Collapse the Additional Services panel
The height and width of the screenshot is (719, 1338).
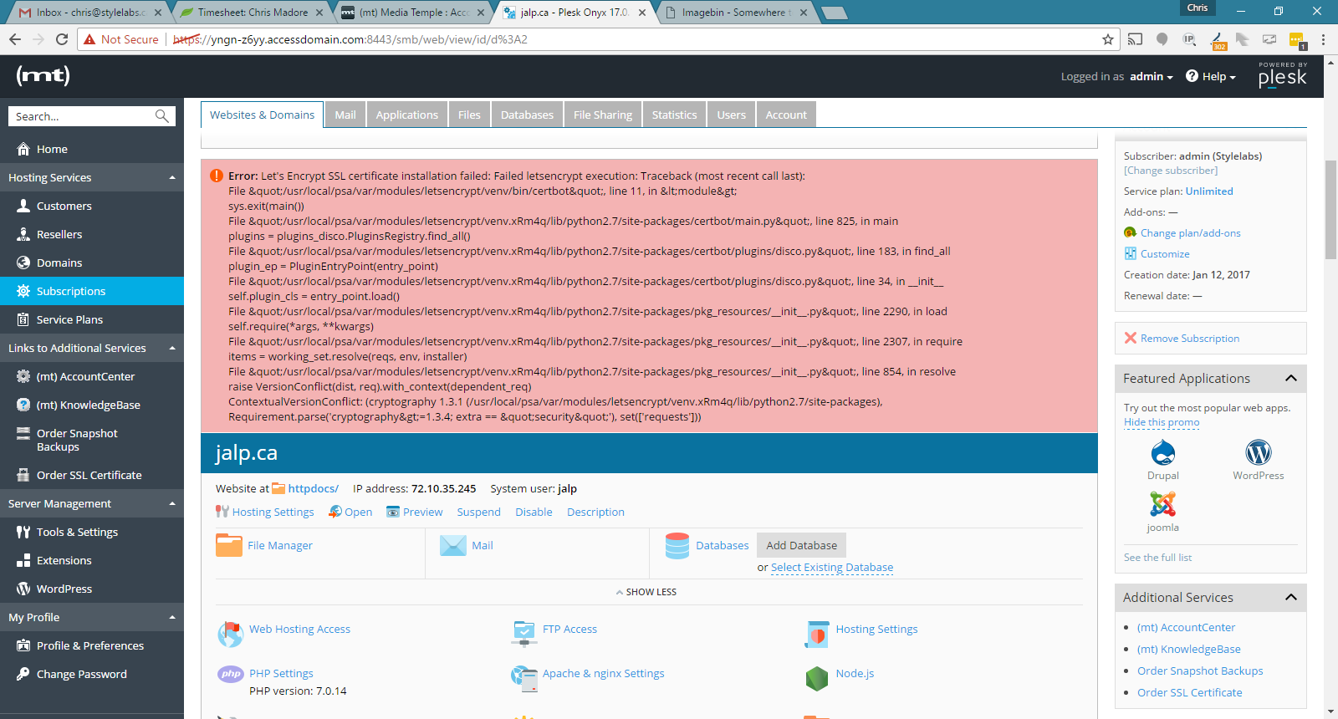click(x=1291, y=597)
